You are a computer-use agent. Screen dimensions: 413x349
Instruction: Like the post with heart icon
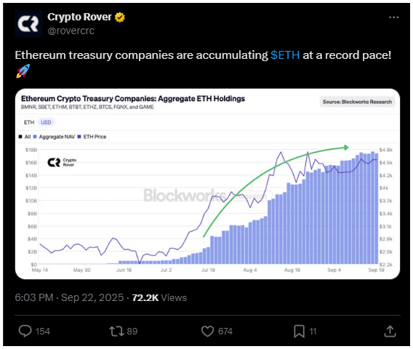207,331
